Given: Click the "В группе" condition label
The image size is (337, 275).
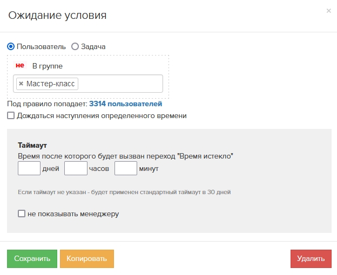Looking at the screenshot, I should (48, 66).
